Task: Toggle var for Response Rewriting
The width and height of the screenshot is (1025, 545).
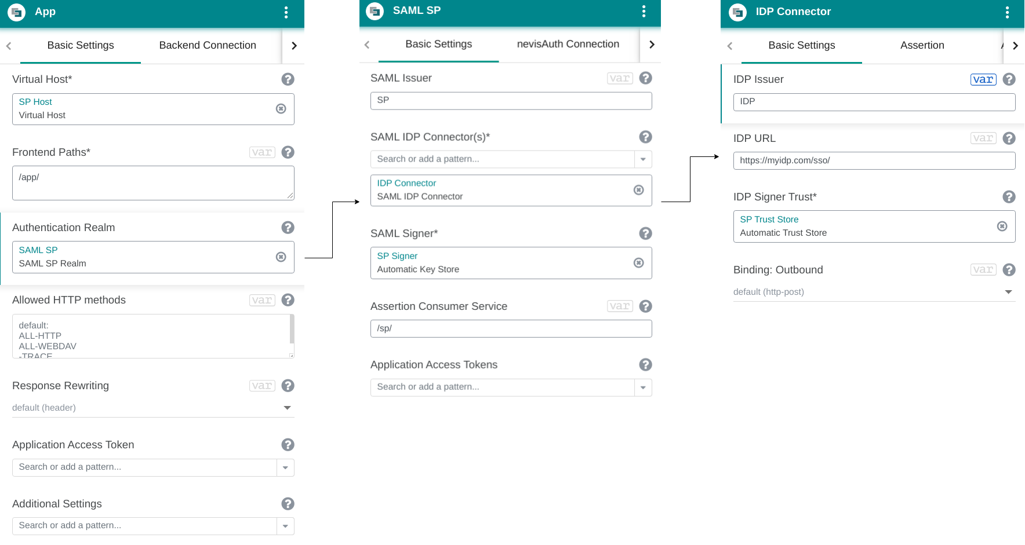Action: click(x=262, y=386)
